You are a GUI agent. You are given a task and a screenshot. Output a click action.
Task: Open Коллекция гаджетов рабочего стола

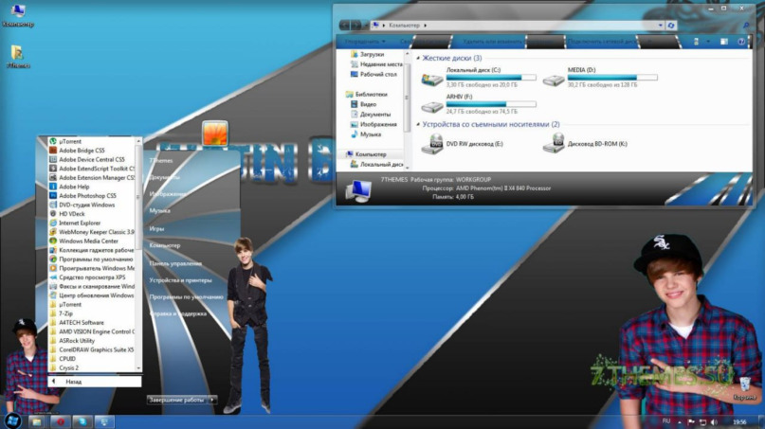point(92,250)
